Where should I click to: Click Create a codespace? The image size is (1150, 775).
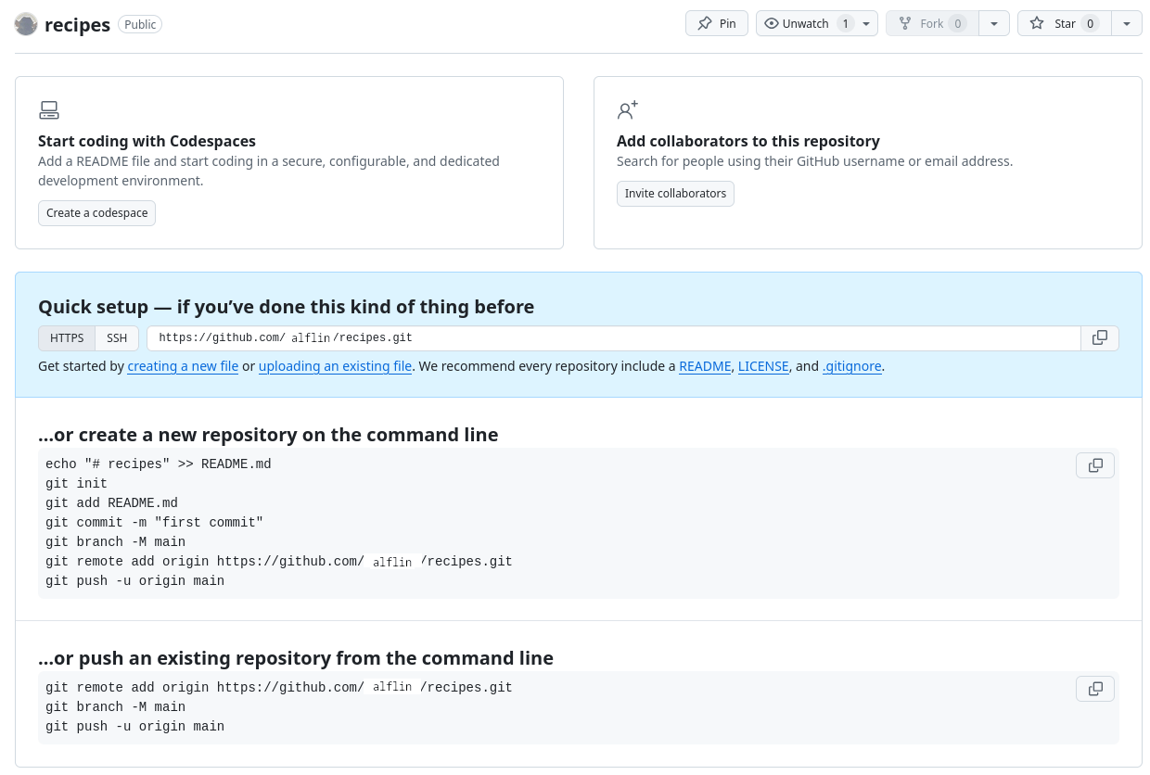click(96, 212)
